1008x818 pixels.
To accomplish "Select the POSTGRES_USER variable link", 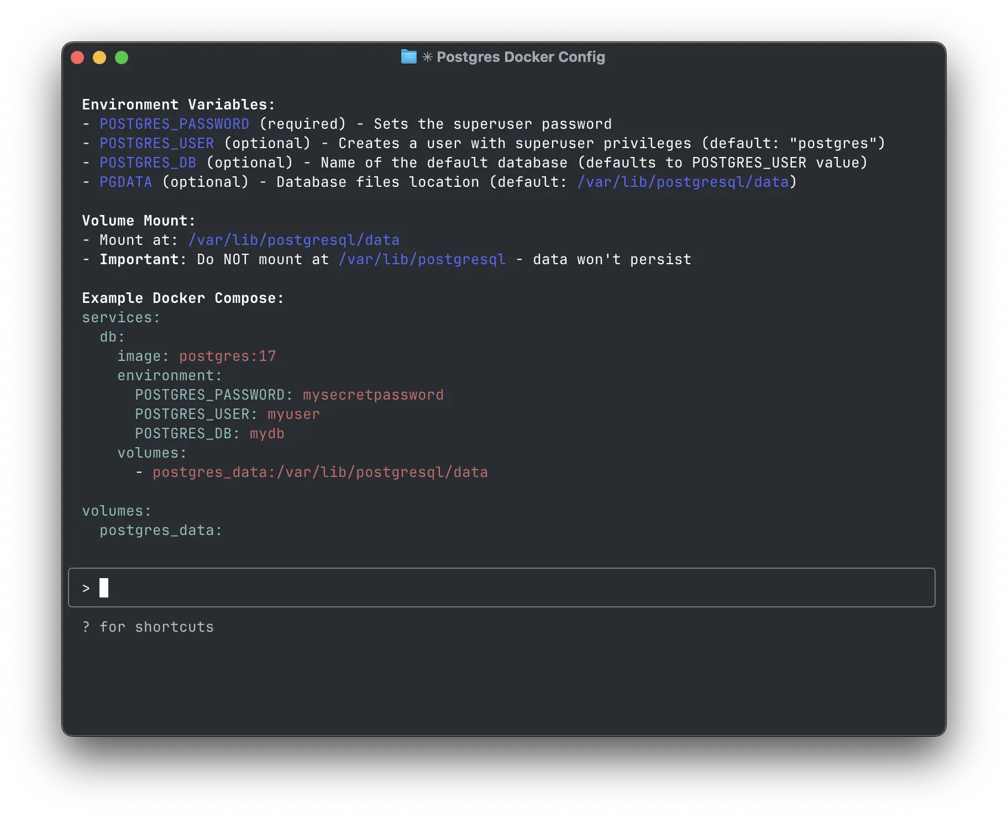I will tap(156, 143).
